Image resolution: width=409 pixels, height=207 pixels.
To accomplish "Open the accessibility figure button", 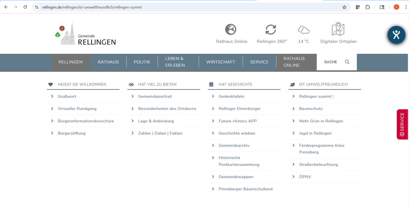I will click(x=396, y=35).
